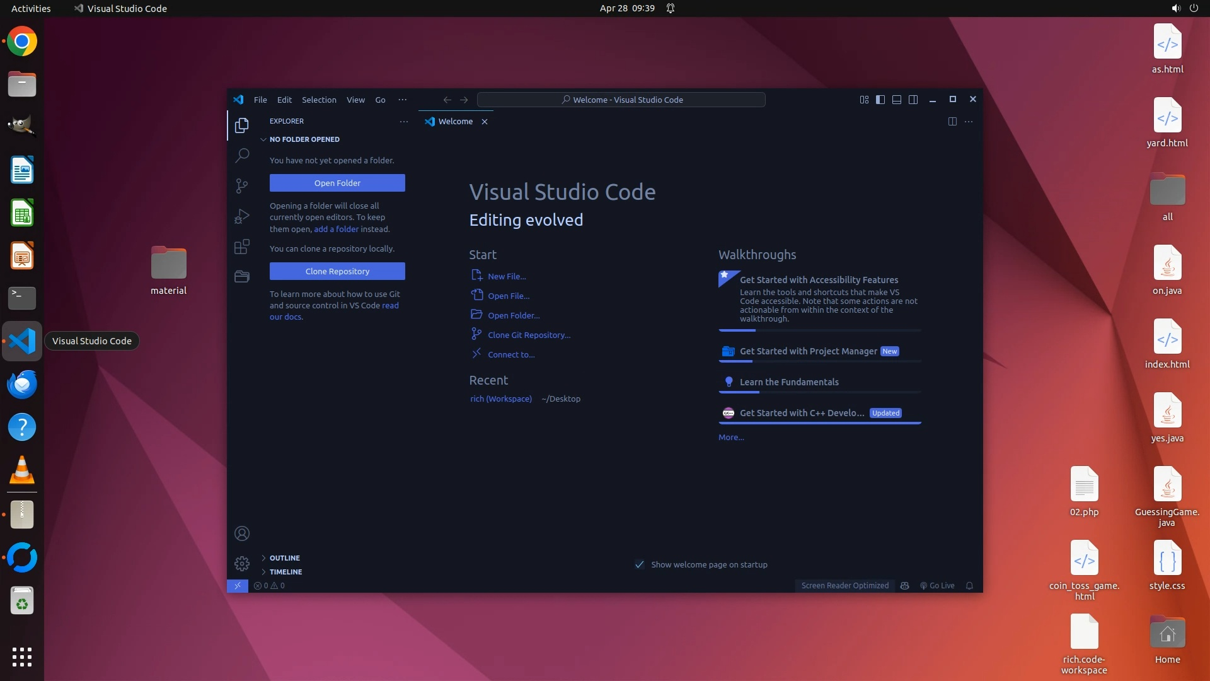Collapse the No Folder Opened section
Viewport: 1210px width, 681px height.
click(x=304, y=139)
